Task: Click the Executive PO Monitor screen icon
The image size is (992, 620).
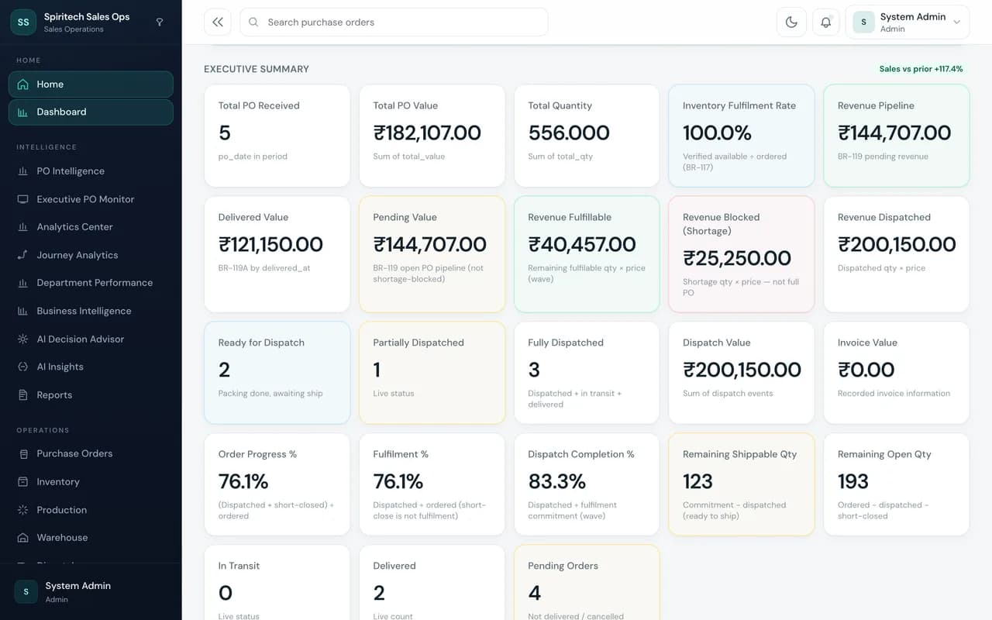Action: (22, 199)
